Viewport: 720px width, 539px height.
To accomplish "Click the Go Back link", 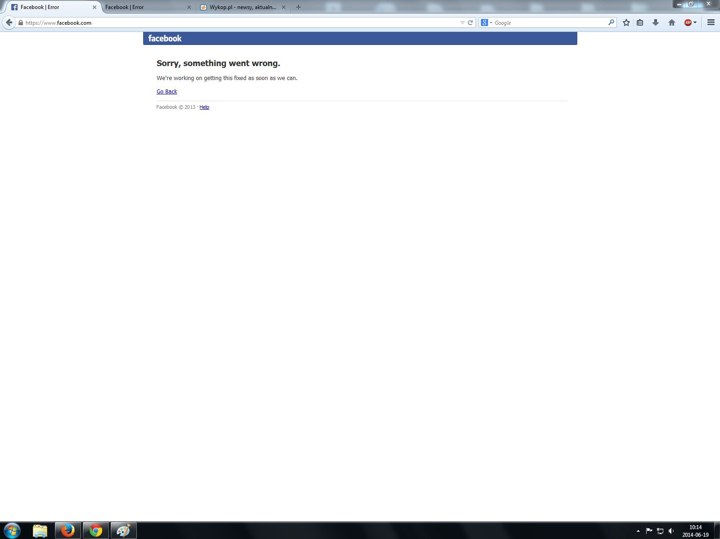I will click(x=167, y=92).
